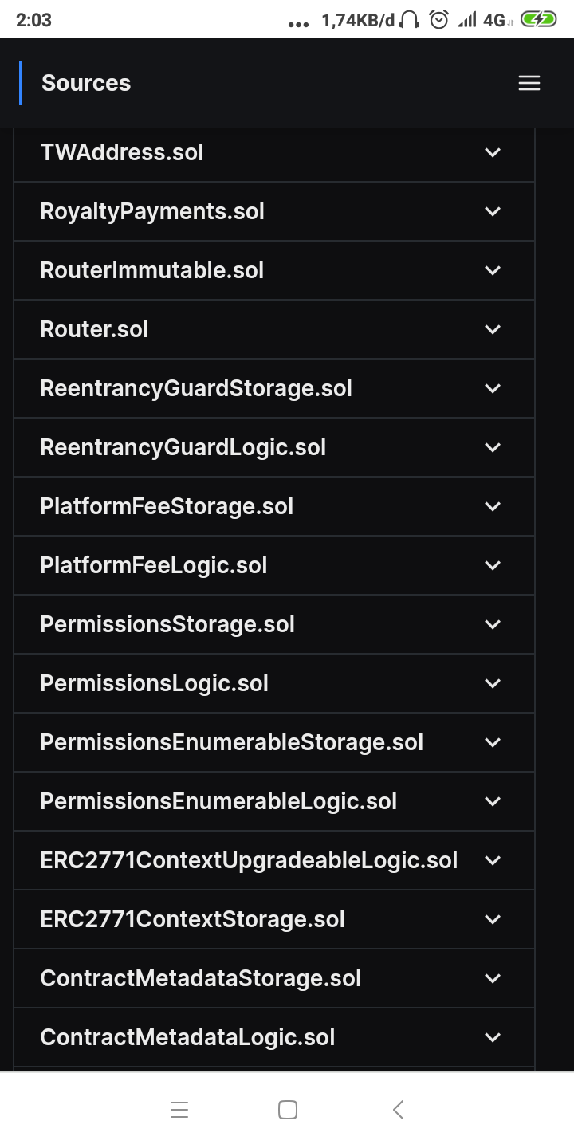
Task: Open the hamburger menu icon
Action: click(529, 83)
